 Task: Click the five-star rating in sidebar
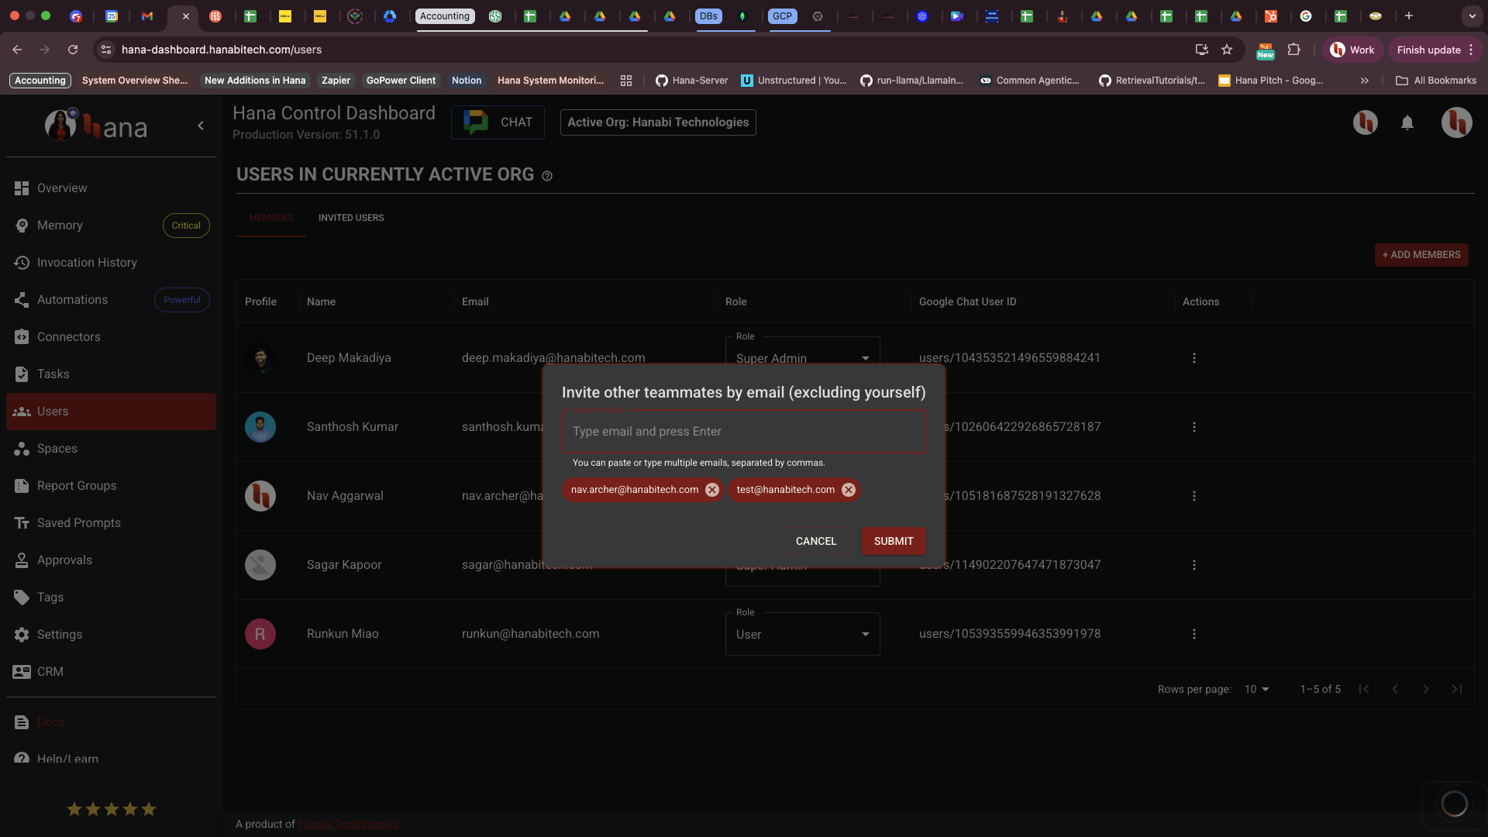tap(112, 809)
